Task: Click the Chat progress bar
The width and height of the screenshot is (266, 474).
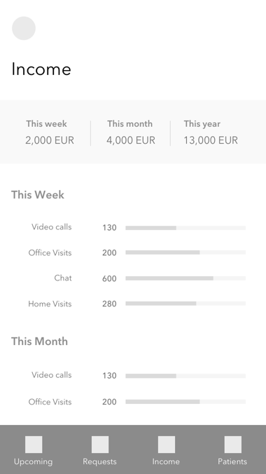Action: (185, 278)
